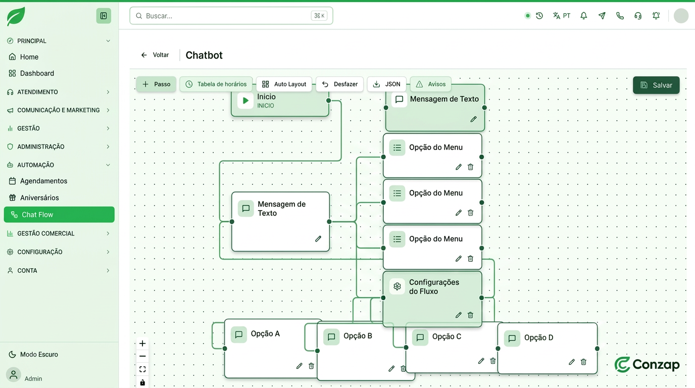Edit the Configurações do Fluxo node pencil
The width and height of the screenshot is (695, 388).
pos(458,315)
